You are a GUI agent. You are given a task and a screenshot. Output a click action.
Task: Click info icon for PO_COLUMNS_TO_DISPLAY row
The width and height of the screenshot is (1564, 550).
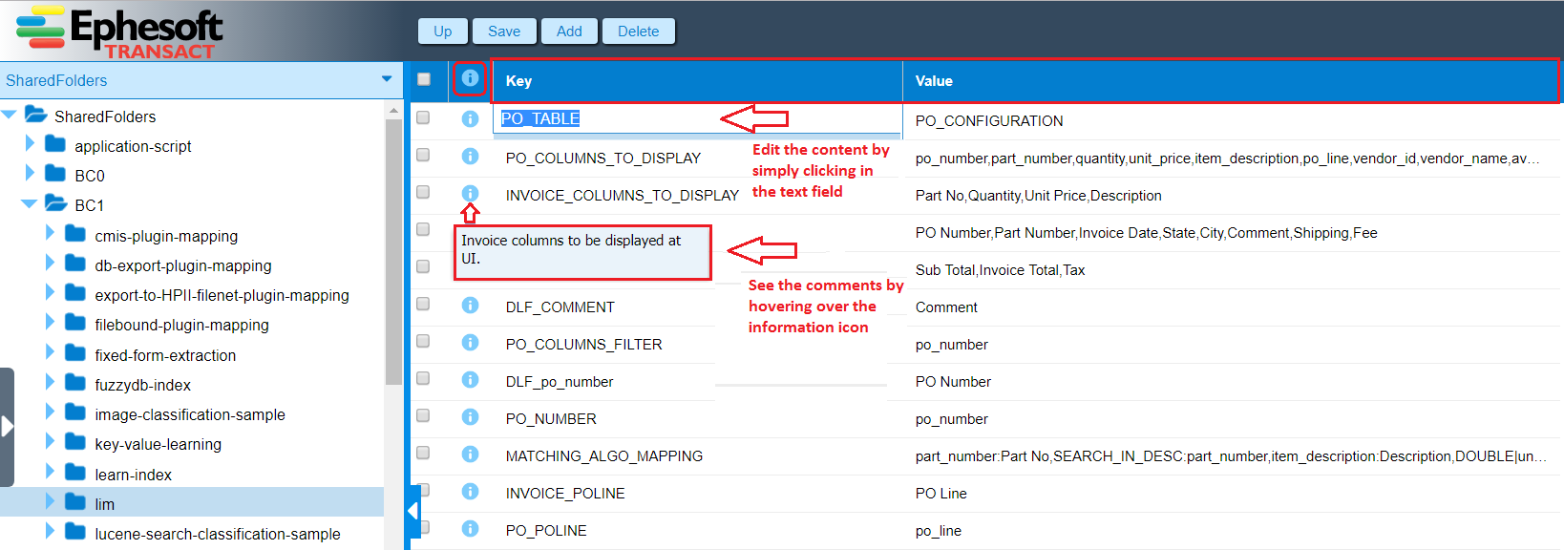470,156
